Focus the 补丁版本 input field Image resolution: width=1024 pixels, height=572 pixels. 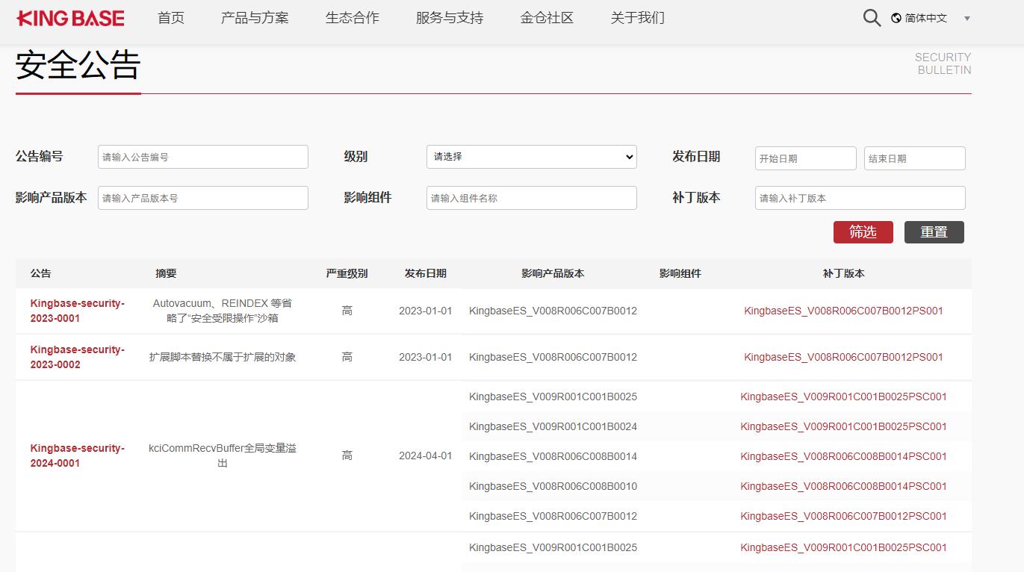point(860,198)
